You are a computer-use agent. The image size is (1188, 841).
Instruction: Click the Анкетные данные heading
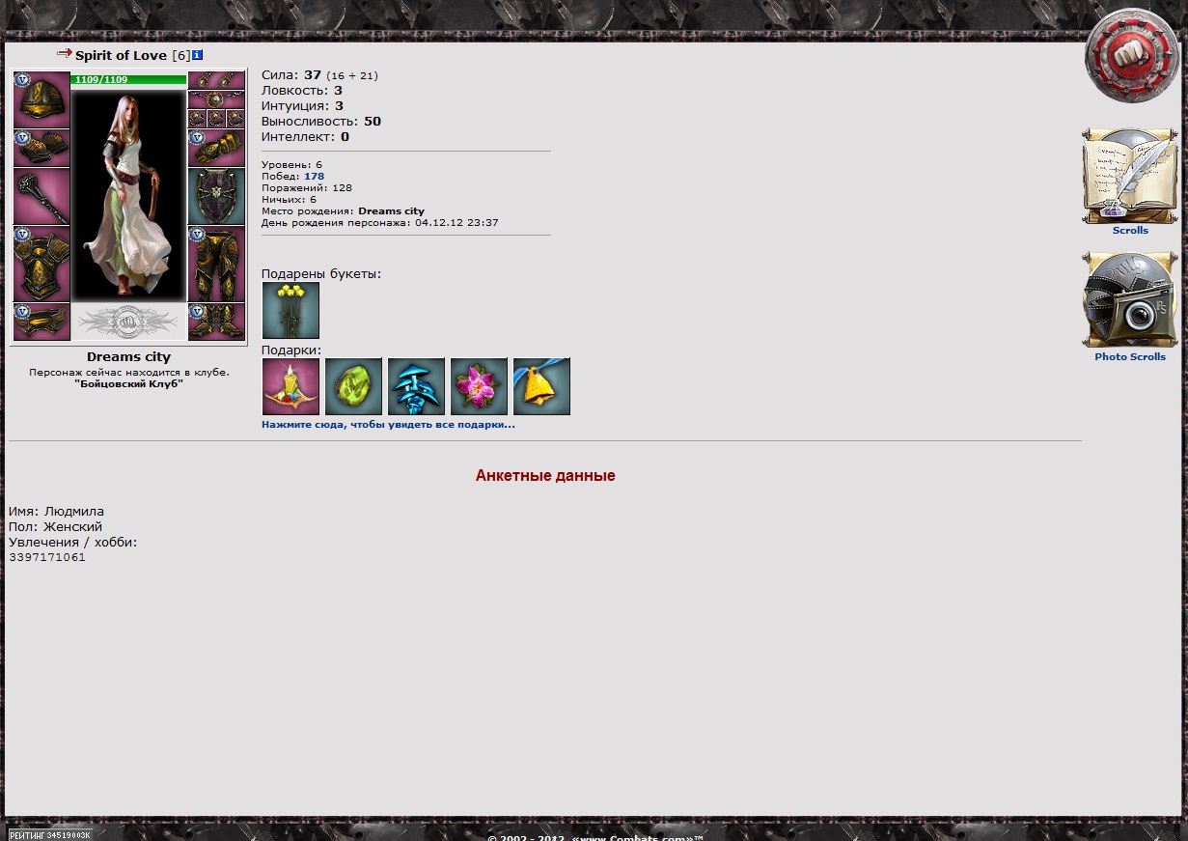(x=545, y=476)
